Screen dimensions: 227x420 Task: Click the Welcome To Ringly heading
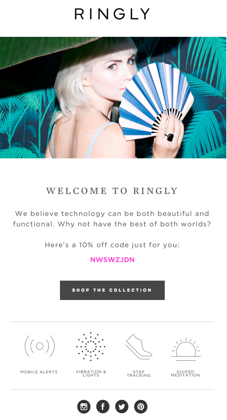point(112,191)
